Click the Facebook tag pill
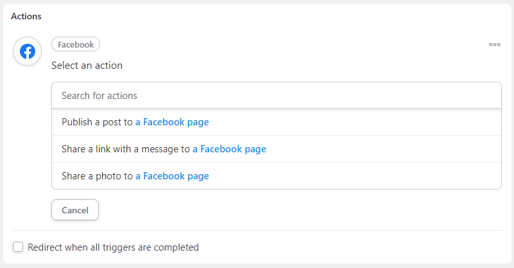 coord(76,44)
